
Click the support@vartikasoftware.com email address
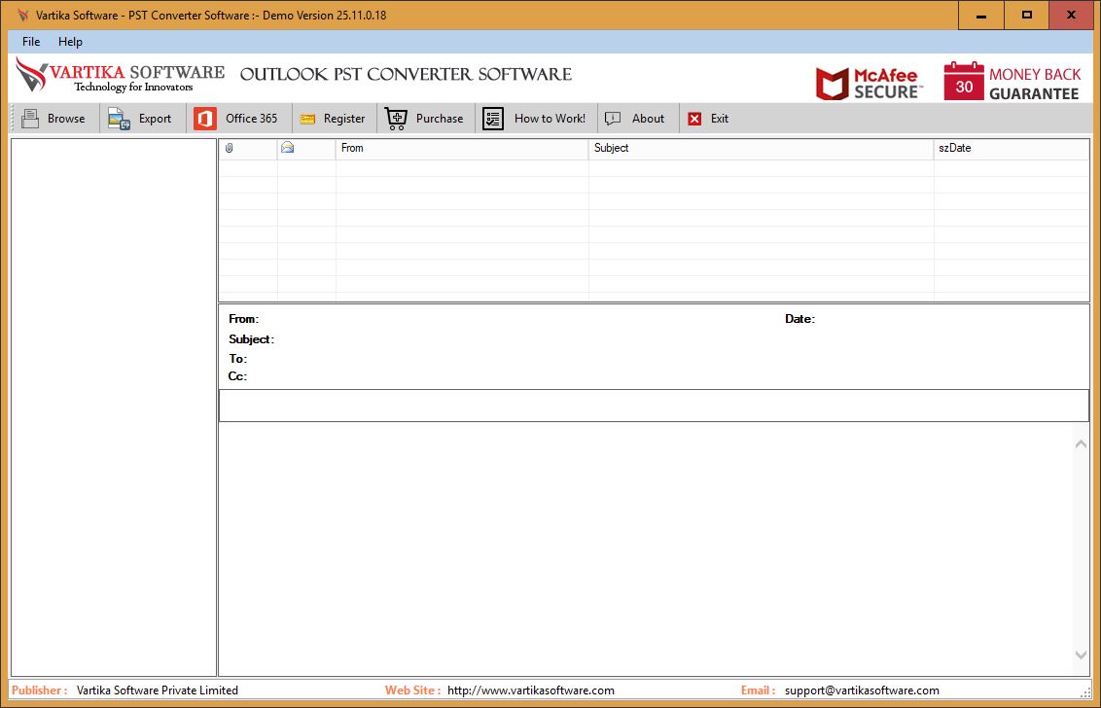point(862,690)
